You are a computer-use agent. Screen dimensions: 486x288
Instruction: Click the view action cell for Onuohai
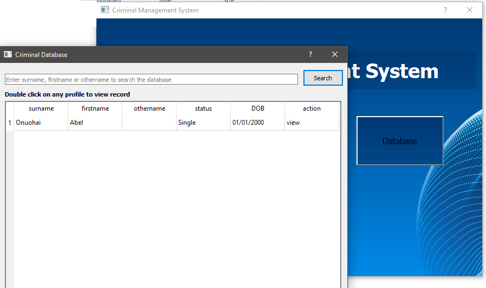(312, 123)
